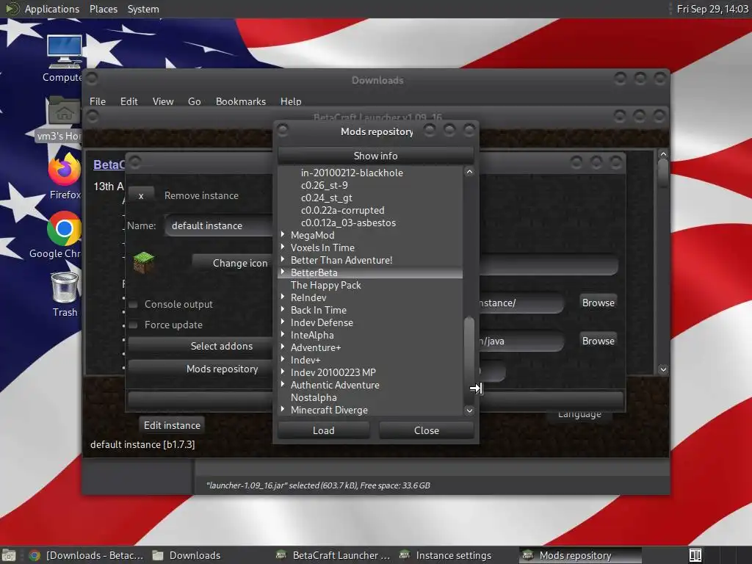The height and width of the screenshot is (564, 752).
Task: Click the Show info button
Action: click(x=375, y=156)
